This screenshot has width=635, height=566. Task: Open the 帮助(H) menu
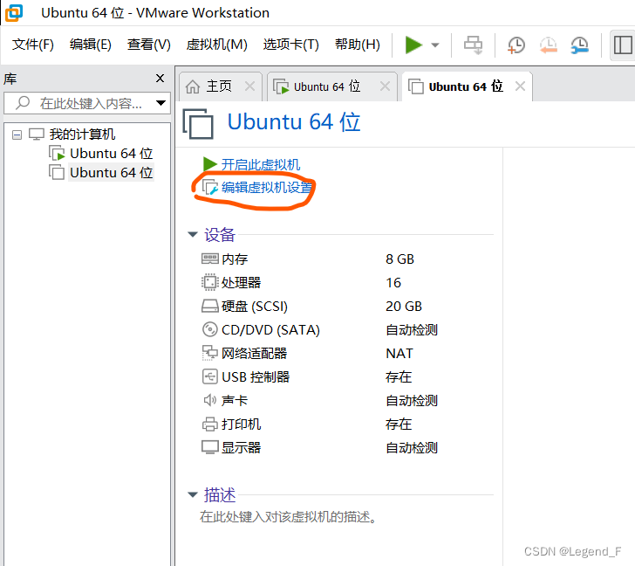point(358,45)
